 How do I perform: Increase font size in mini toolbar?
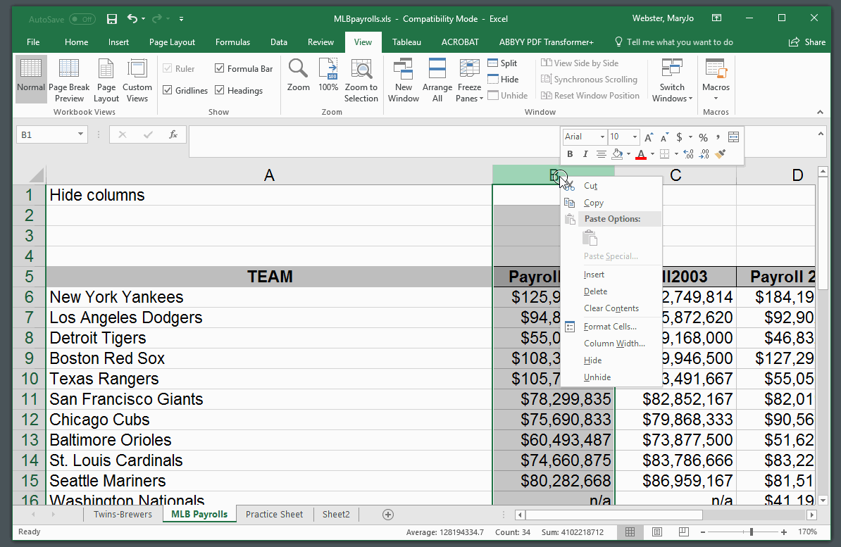point(649,137)
